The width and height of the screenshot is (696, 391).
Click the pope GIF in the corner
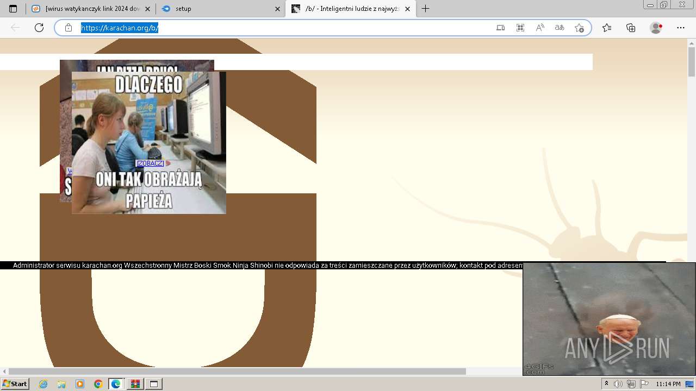[609, 319]
